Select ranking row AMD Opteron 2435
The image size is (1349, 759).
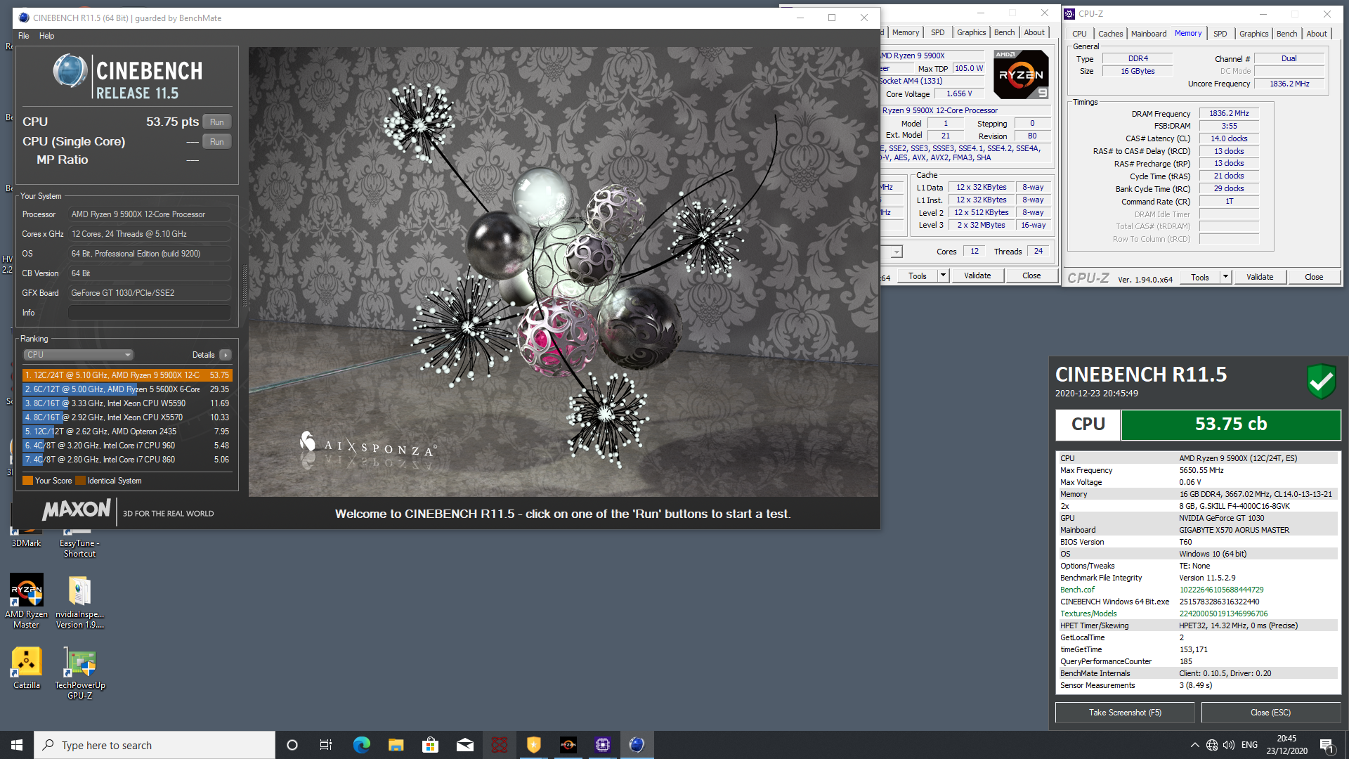click(127, 432)
